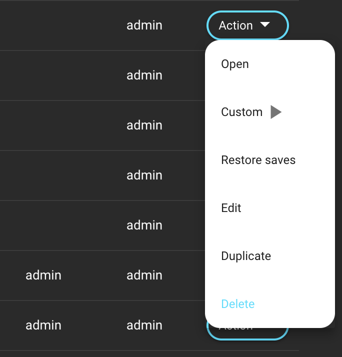Click the left admin cell in the sixth row
342x357 pixels.
[x=43, y=275]
